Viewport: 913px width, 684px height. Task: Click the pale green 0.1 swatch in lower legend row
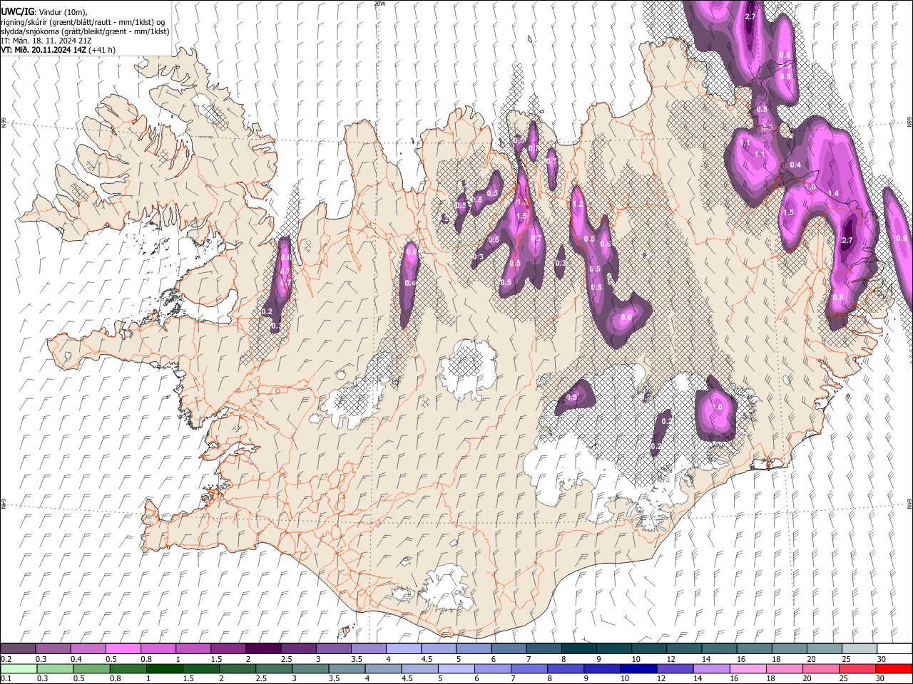pyautogui.click(x=19, y=668)
